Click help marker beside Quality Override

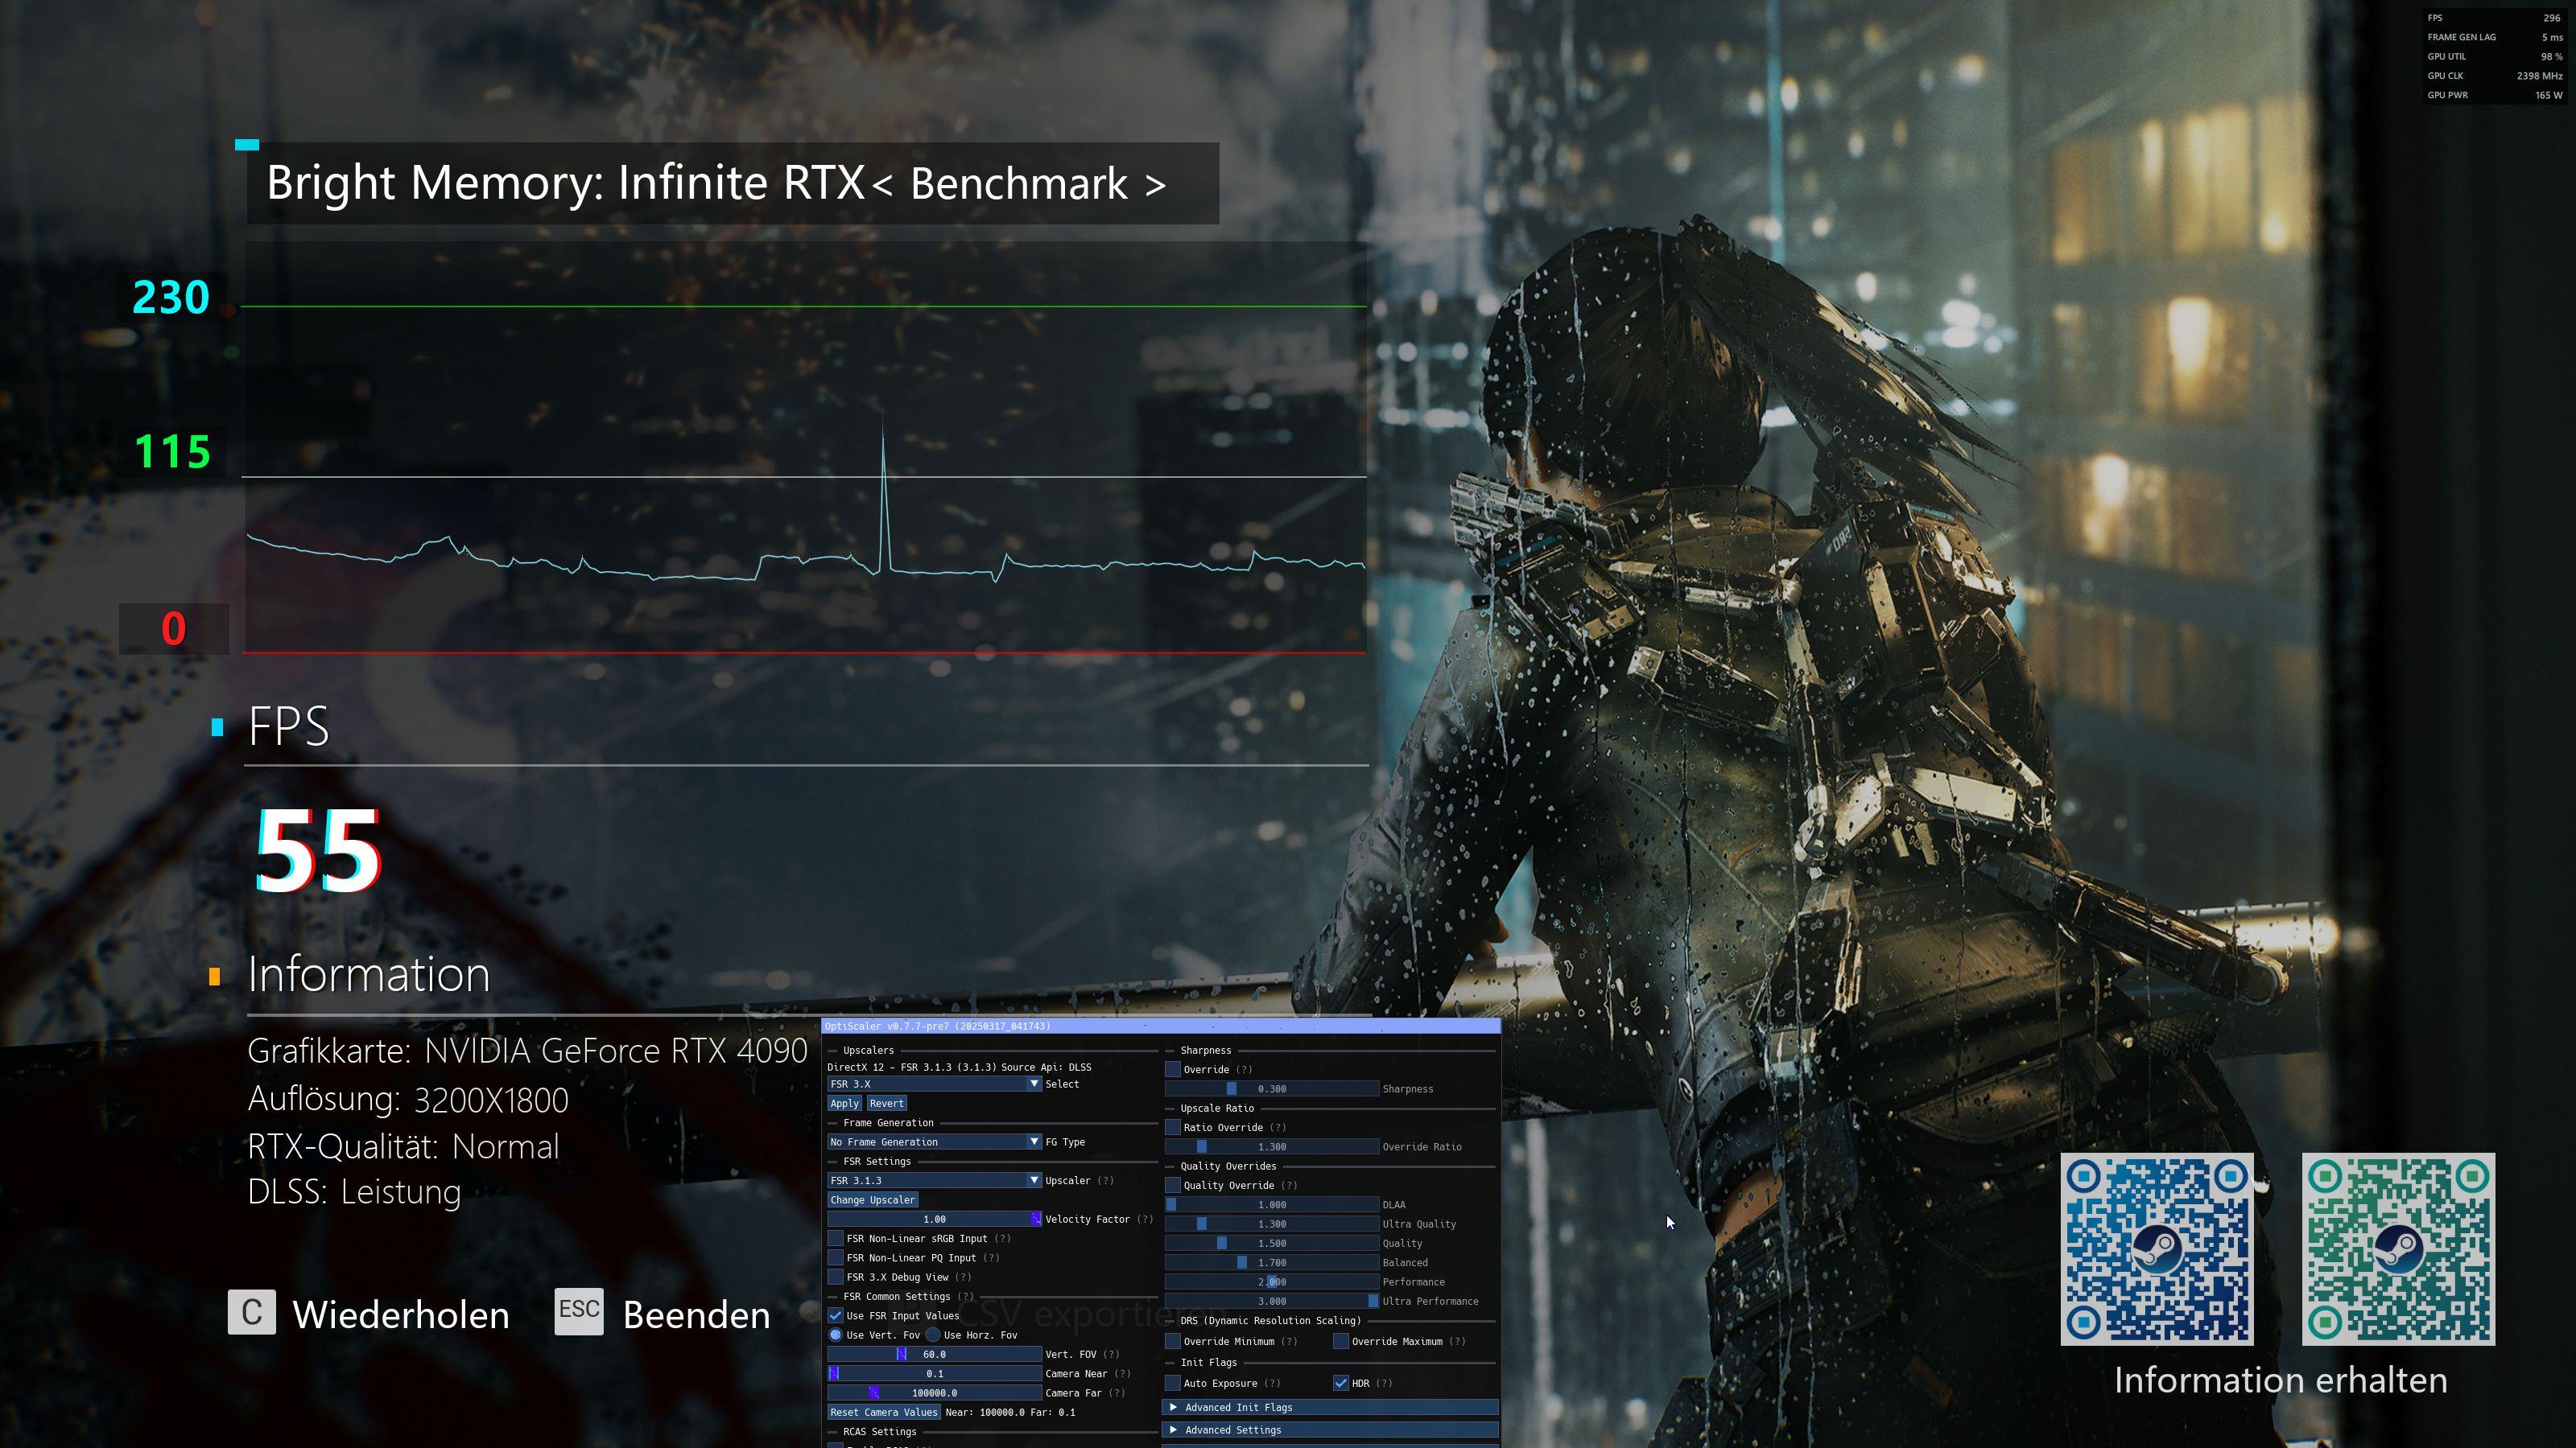pos(1289,1185)
